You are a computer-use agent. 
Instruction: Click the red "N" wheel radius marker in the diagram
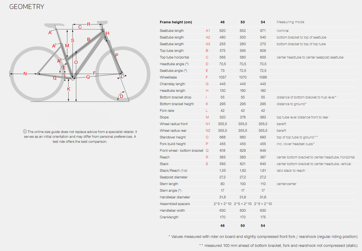25,74
